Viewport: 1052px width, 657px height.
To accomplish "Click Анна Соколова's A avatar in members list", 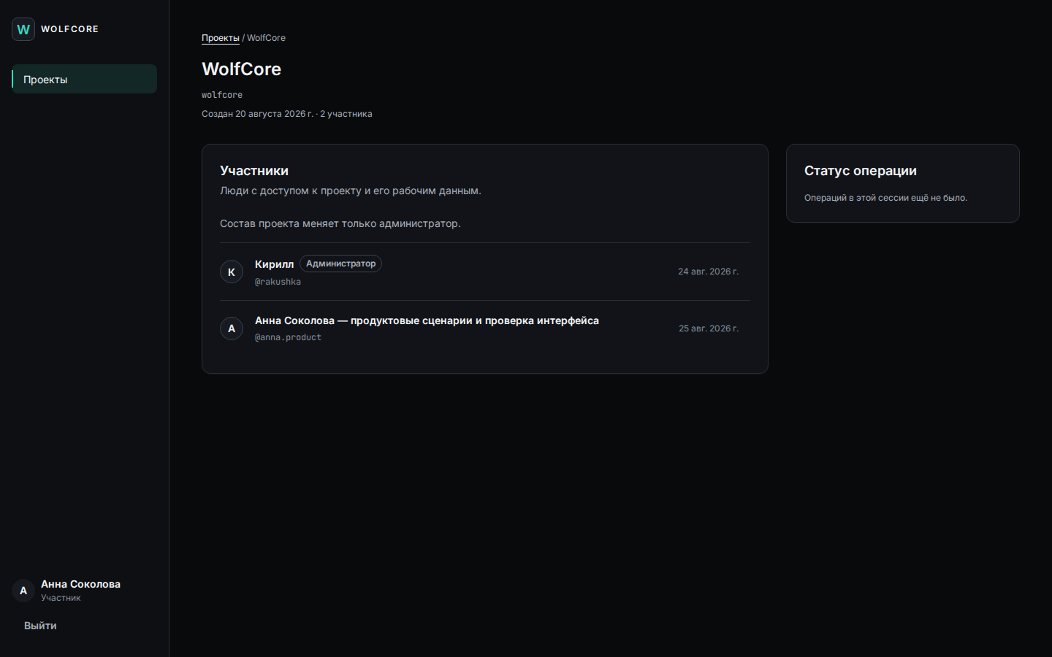I will click(232, 328).
